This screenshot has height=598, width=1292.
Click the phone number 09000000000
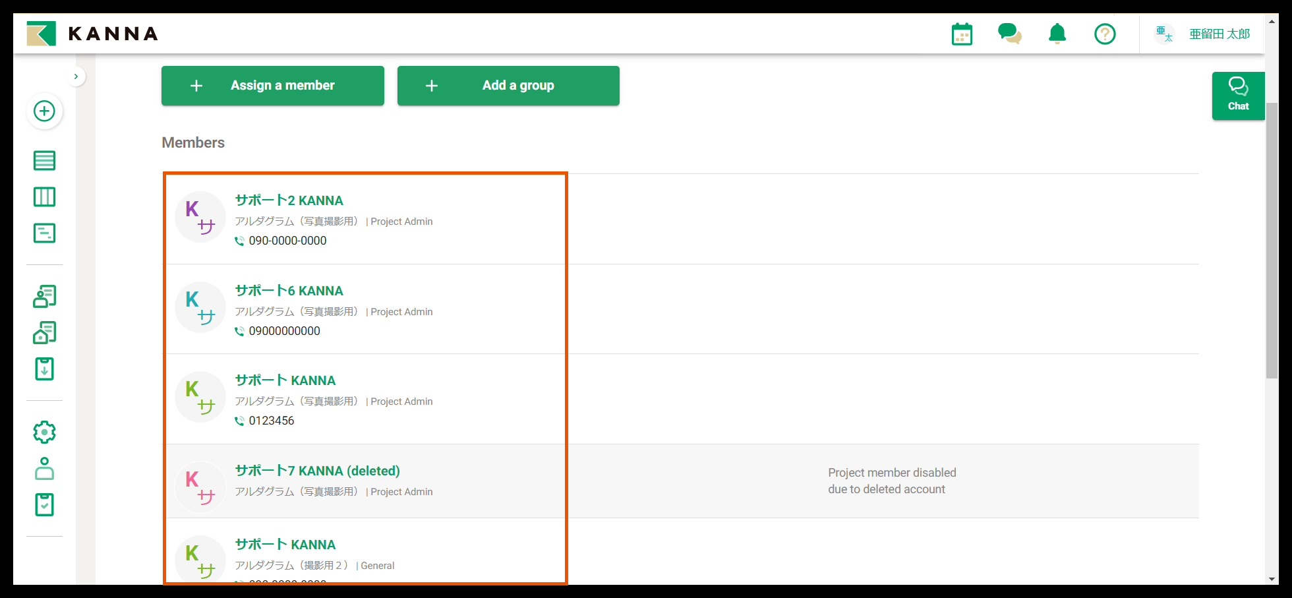284,331
